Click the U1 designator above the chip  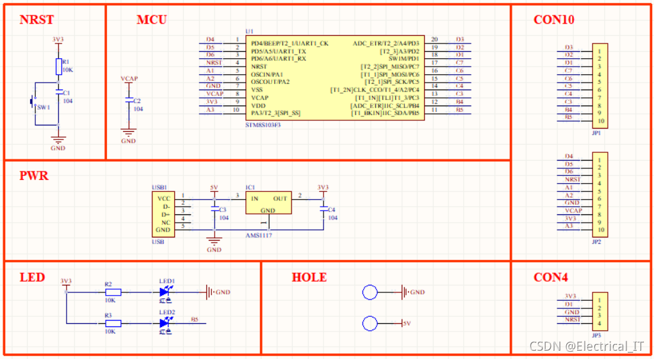point(249,31)
